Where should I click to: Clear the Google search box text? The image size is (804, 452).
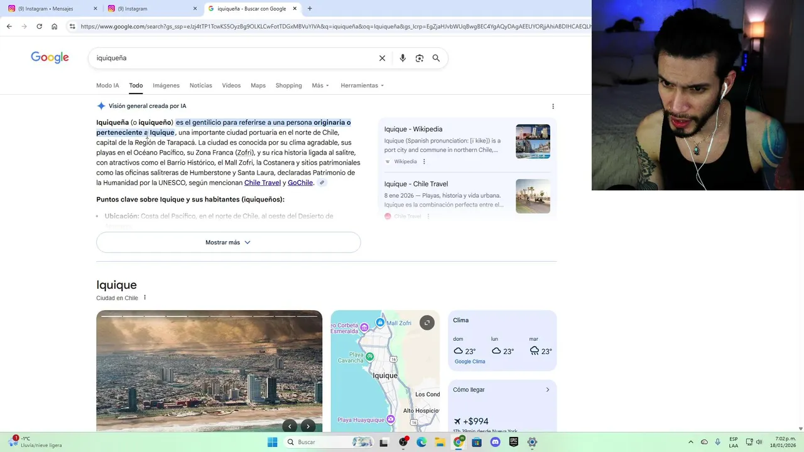click(x=382, y=58)
